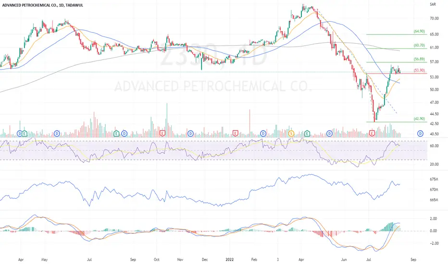This screenshot has height=264, width=448.
Task: Open the dividend D marker before April 2021
Action: (x=20, y=133)
